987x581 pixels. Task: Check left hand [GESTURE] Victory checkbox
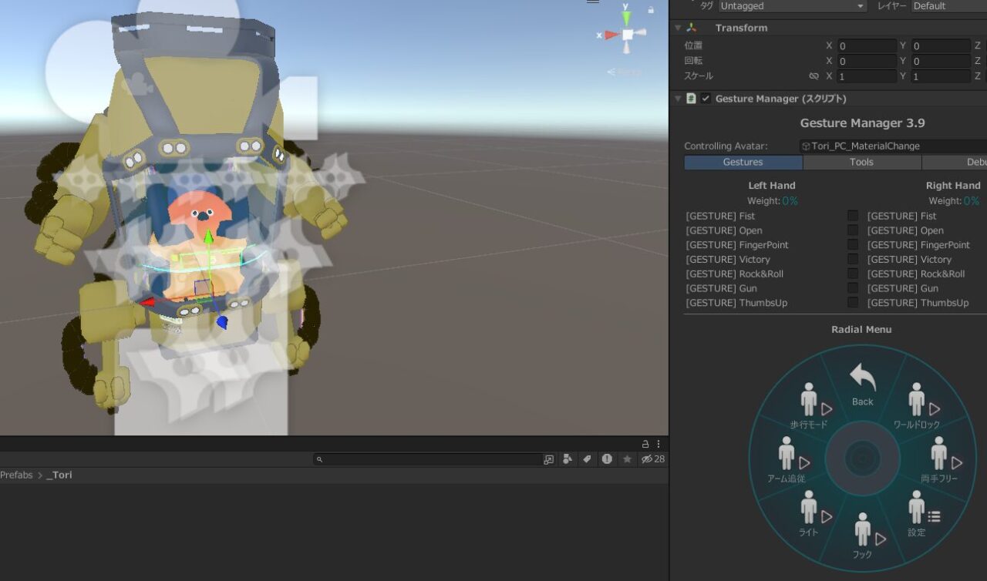point(853,260)
